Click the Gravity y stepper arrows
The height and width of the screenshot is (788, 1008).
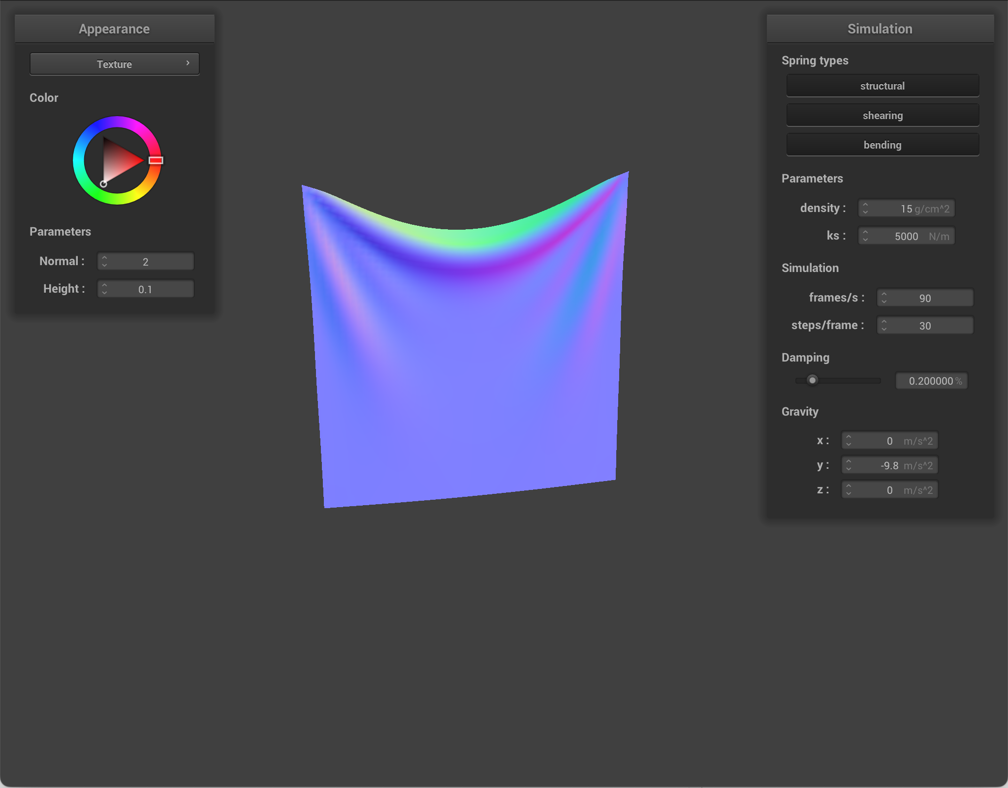pos(849,465)
